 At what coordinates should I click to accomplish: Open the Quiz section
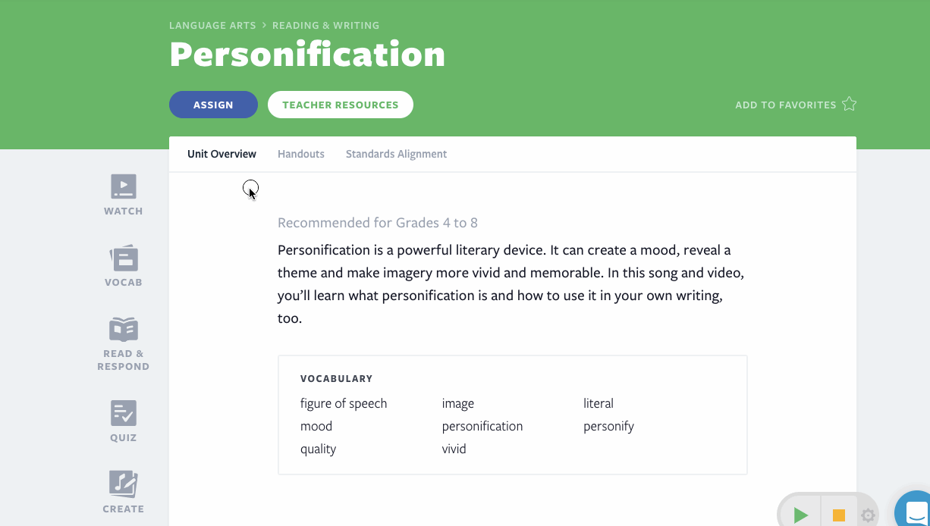pyautogui.click(x=123, y=421)
